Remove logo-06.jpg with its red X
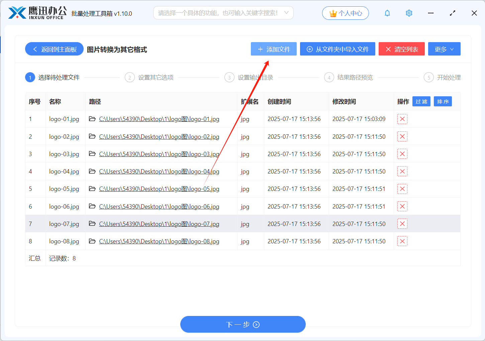Viewport: 485px width, 341px height. [402, 206]
